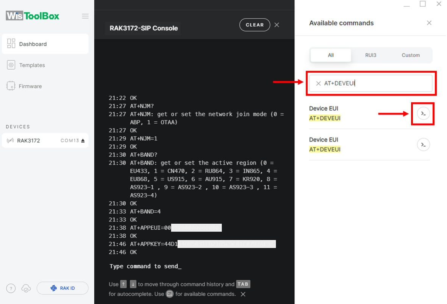
Task: Click the AT+NJM=1 console line
Action: [144, 139]
